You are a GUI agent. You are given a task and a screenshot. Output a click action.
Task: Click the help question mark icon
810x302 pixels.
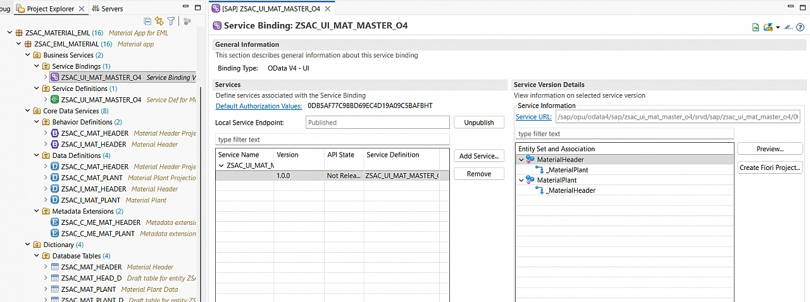(x=801, y=27)
